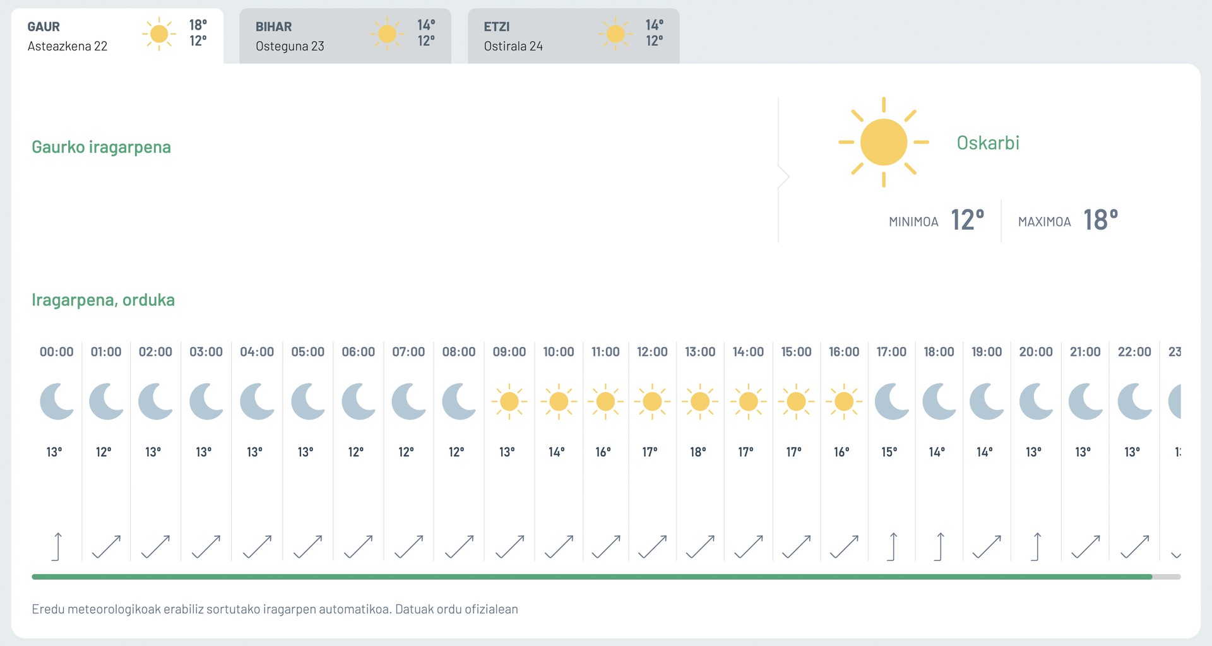Click the sun icon in the BIHAR tab

tap(387, 33)
